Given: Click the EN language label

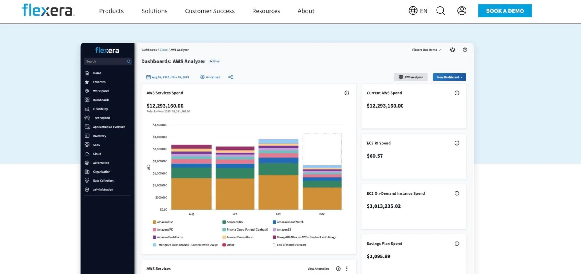Looking at the screenshot, I should pos(423,11).
